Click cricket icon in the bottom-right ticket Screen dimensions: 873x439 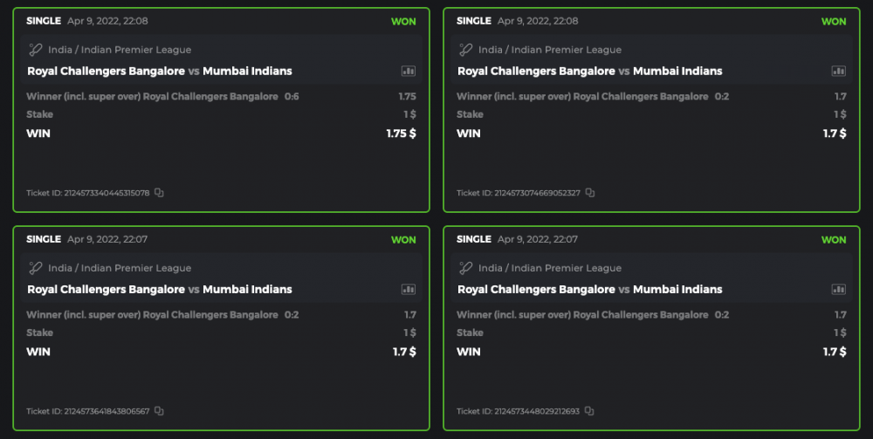(x=466, y=268)
